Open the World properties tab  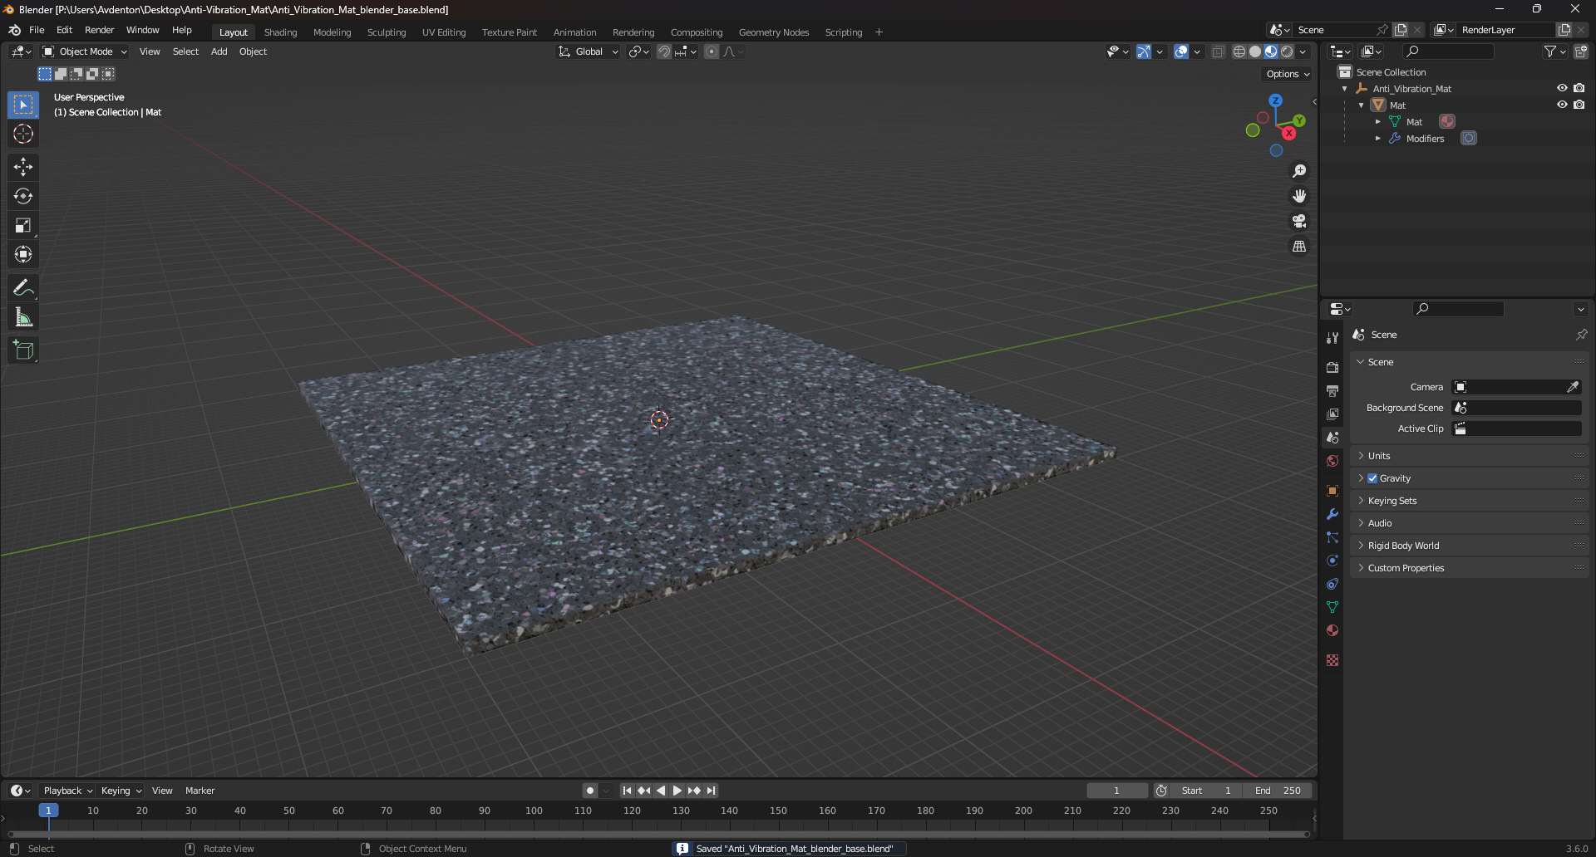coord(1332,461)
